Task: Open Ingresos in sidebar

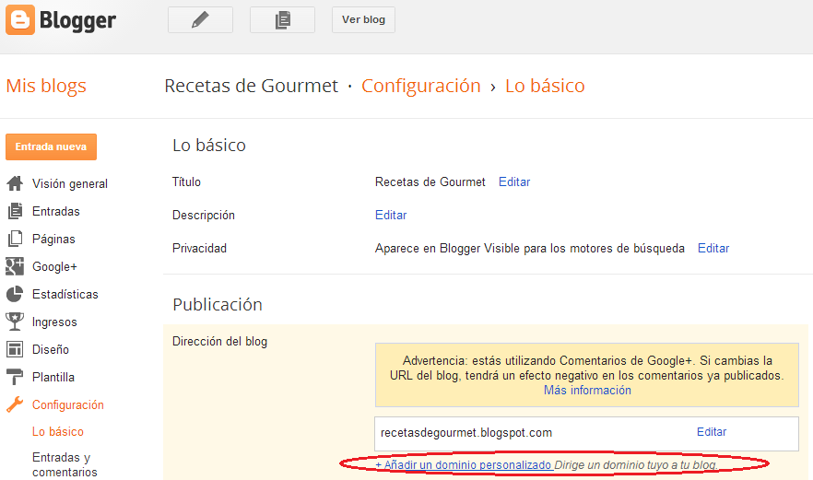Action: [54, 322]
